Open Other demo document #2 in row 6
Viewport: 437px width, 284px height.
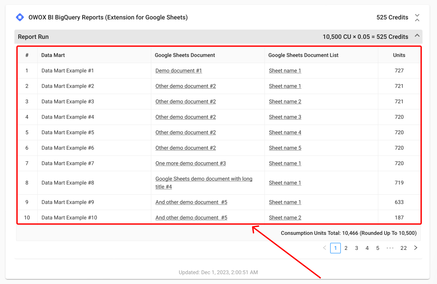click(186, 148)
